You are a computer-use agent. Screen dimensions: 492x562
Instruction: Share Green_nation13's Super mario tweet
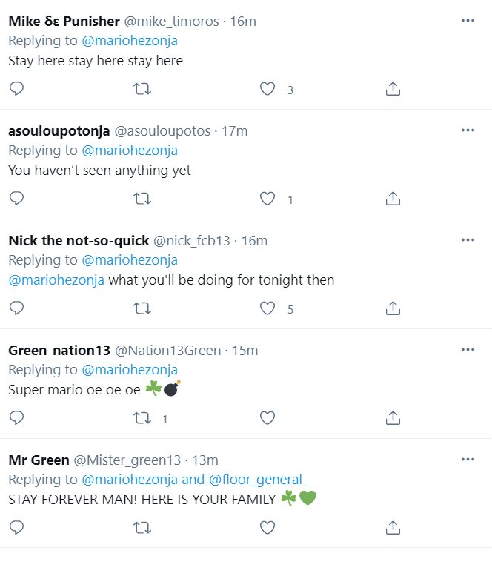point(393,418)
